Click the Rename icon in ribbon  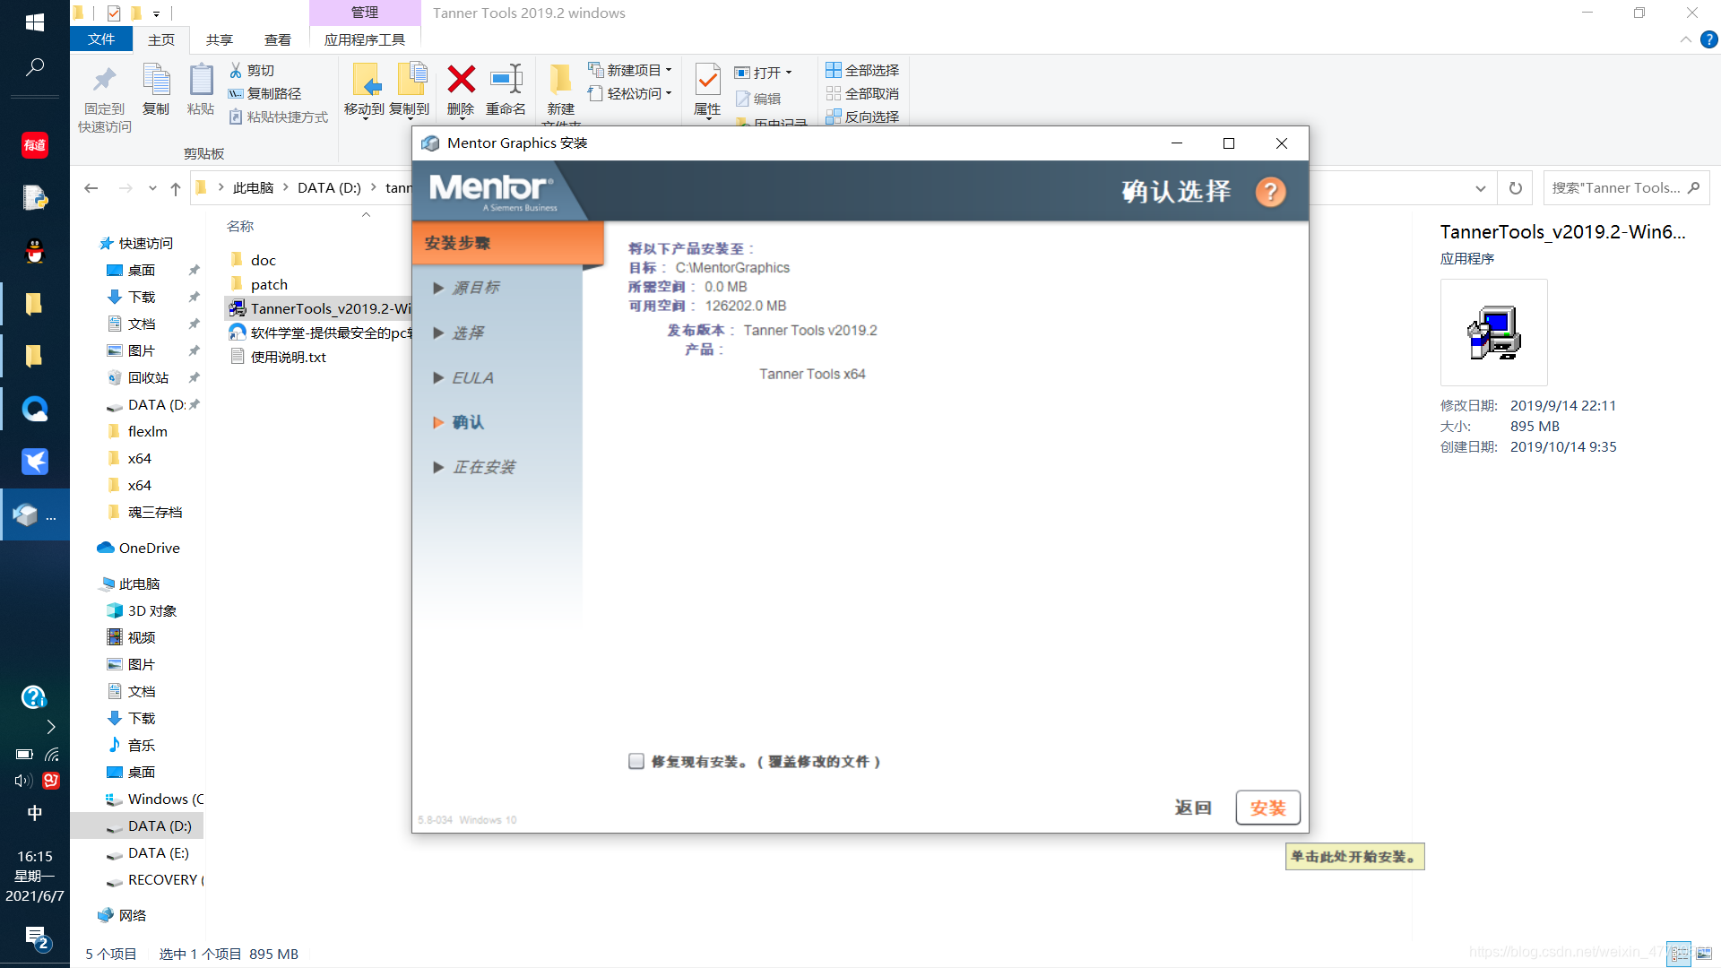506,81
